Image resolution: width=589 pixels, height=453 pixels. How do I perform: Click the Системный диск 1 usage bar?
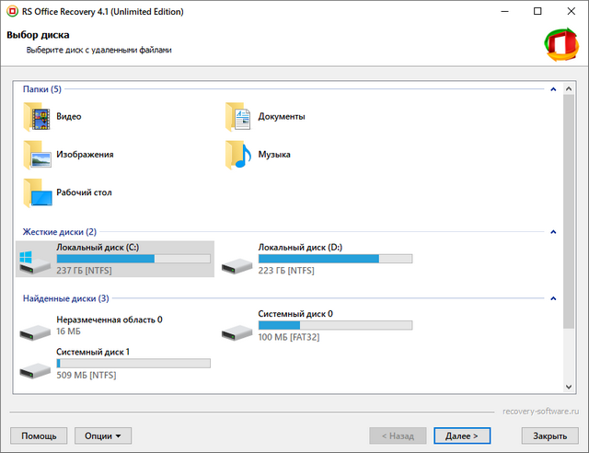[x=133, y=363]
